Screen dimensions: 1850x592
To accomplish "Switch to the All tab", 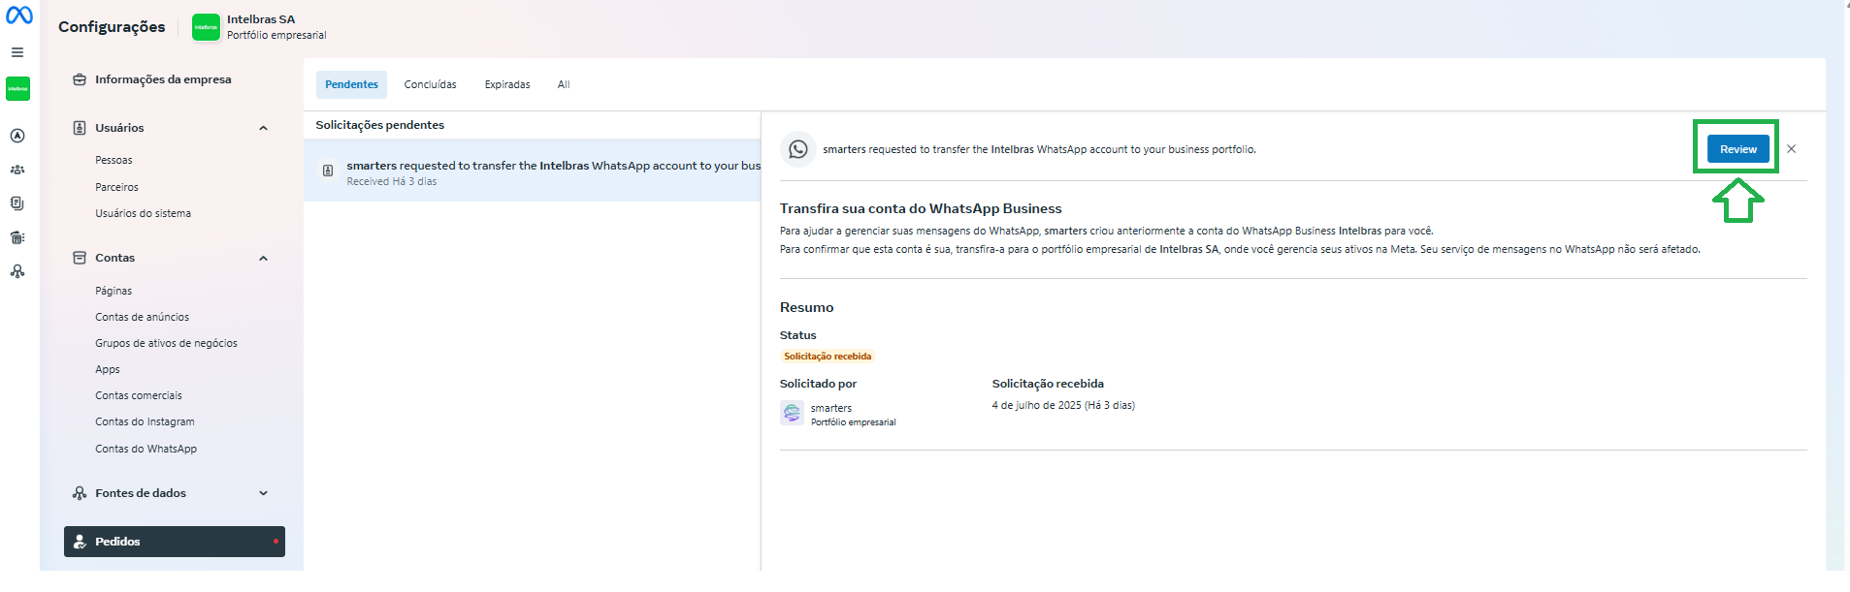I will 564,85.
